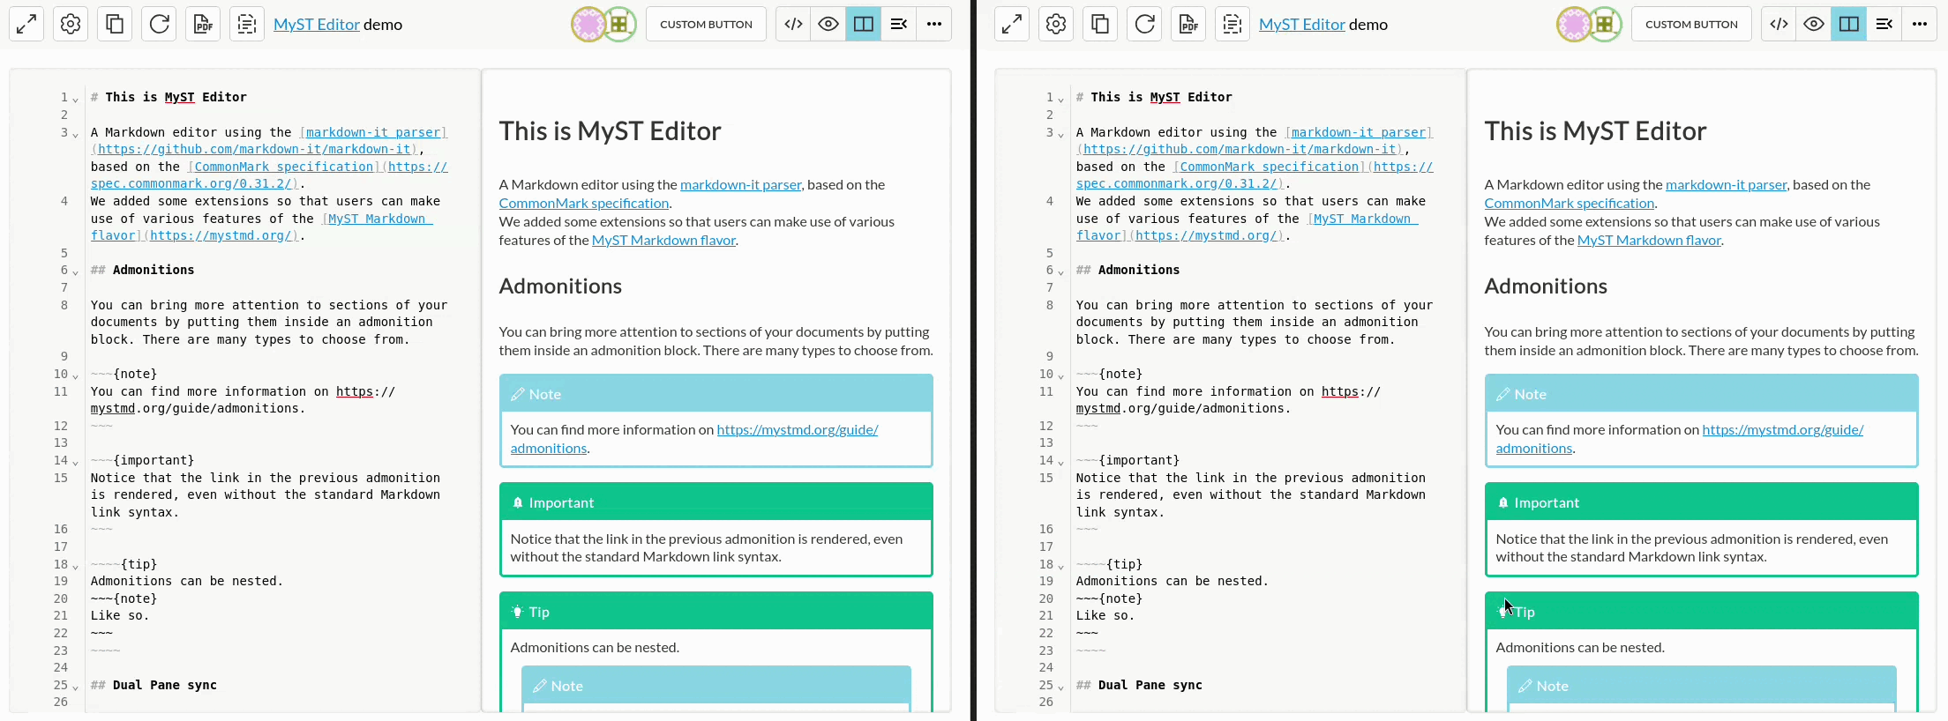Click CUSTOM BUTTON in right editor
The width and height of the screenshot is (1948, 721).
1691,24
